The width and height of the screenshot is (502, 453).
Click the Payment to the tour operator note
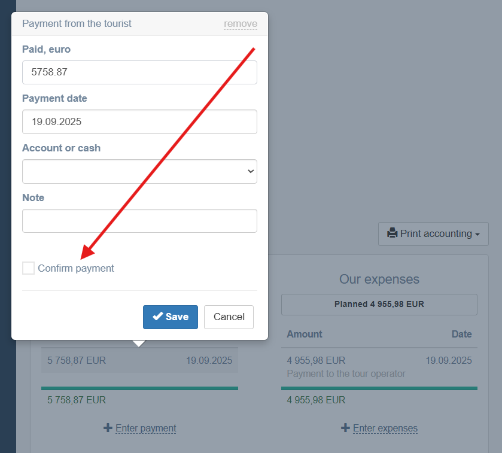[x=346, y=374]
